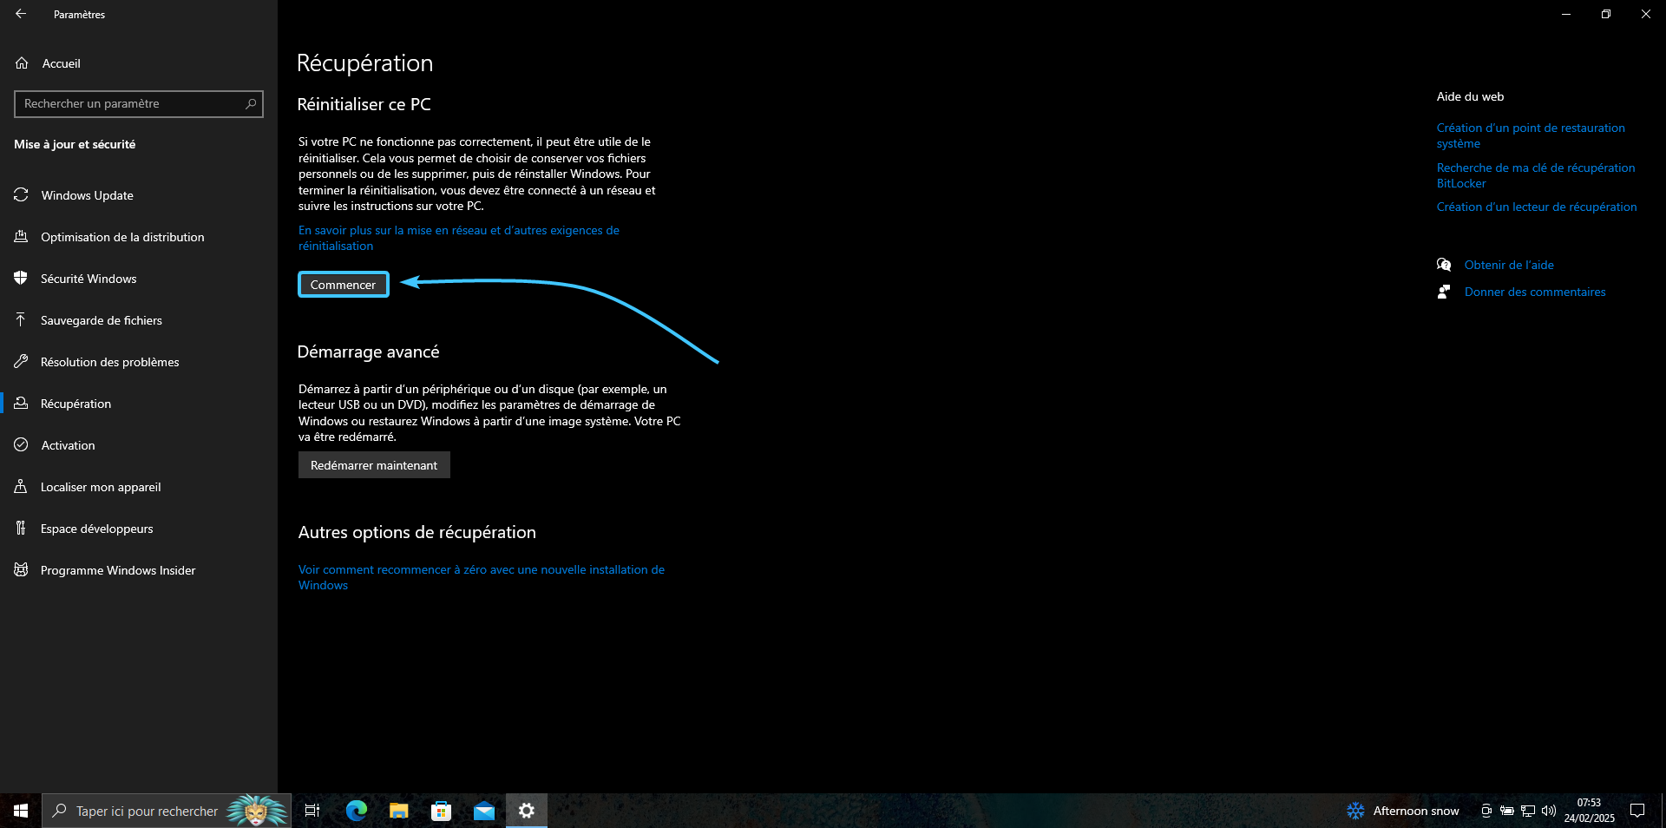This screenshot has width=1666, height=828.
Task: Go to Accueil home page
Action: (x=139, y=63)
